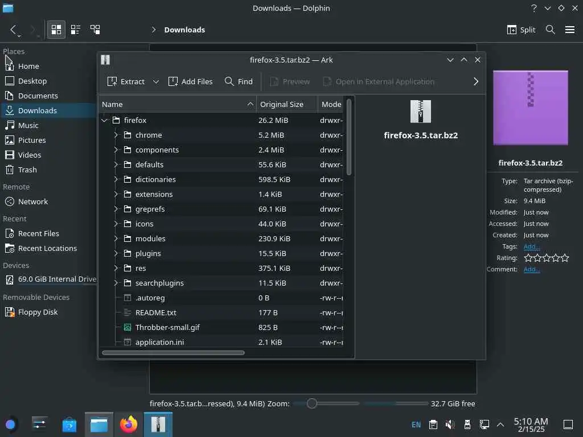Viewport: 583px width, 437px height.
Task: Open Floppy Disk removable device
Action: pos(48,312)
